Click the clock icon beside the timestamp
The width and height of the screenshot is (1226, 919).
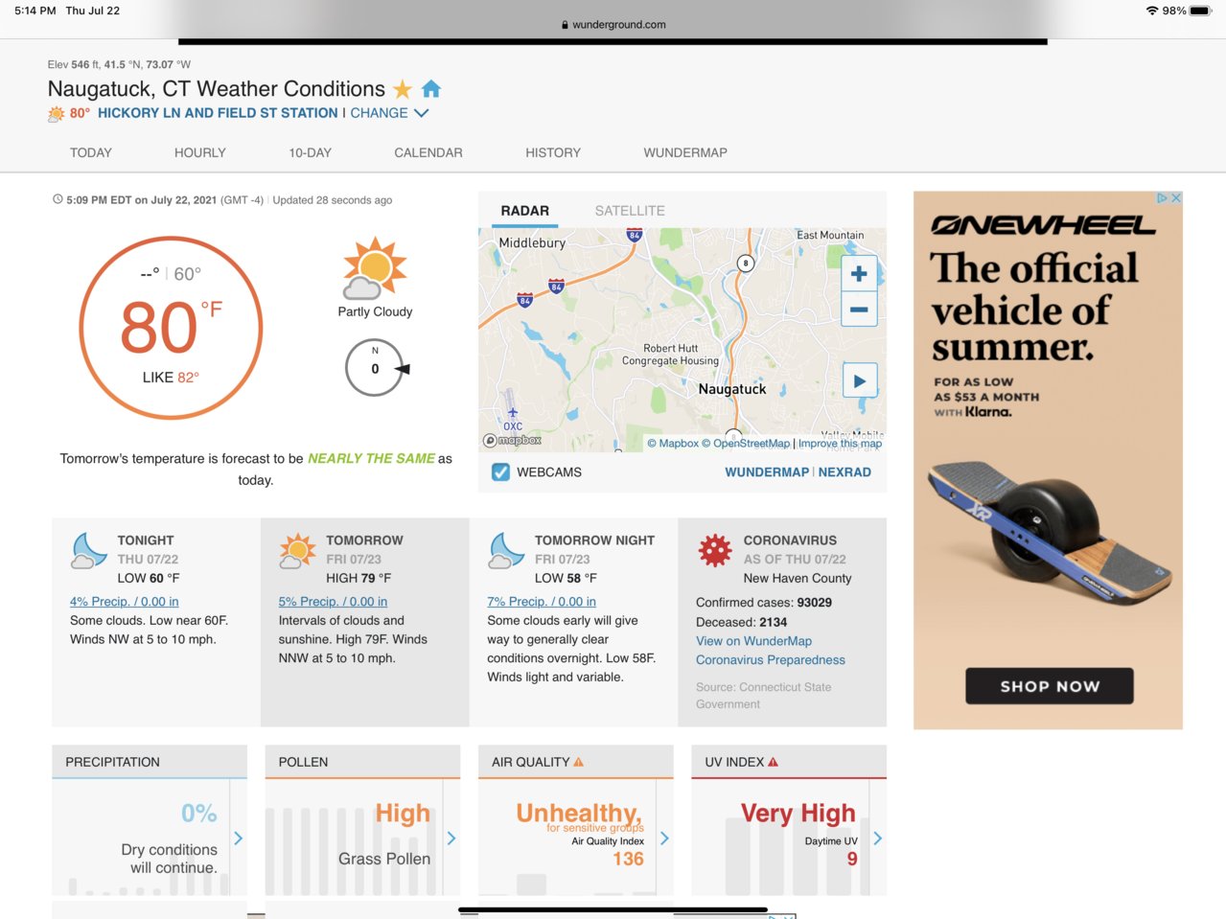[x=58, y=199]
